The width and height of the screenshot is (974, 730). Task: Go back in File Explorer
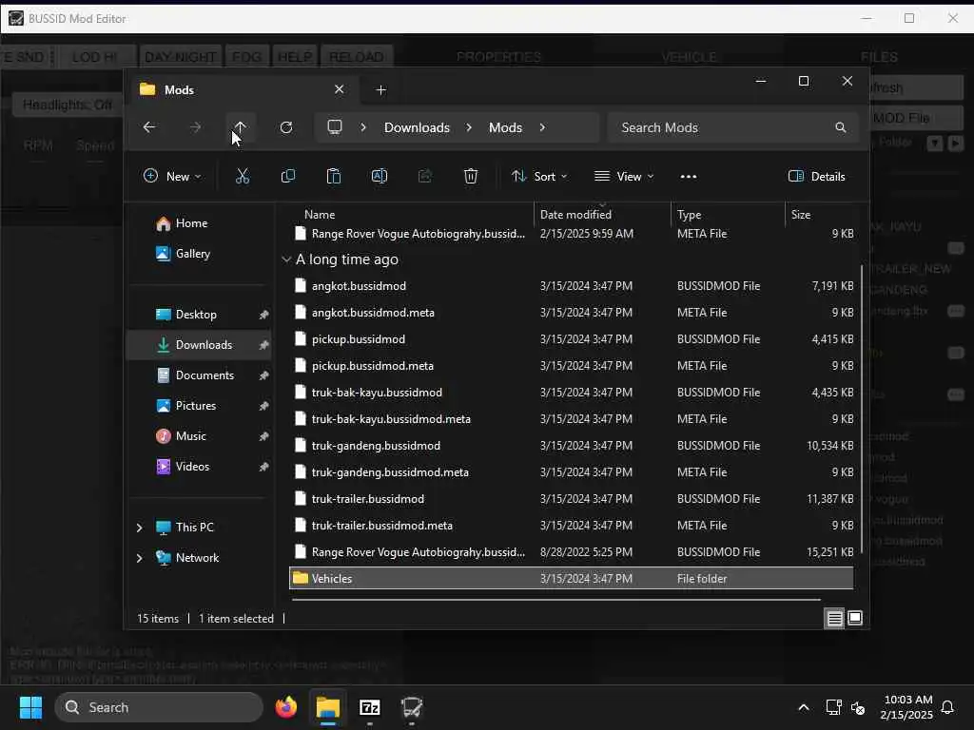[149, 127]
